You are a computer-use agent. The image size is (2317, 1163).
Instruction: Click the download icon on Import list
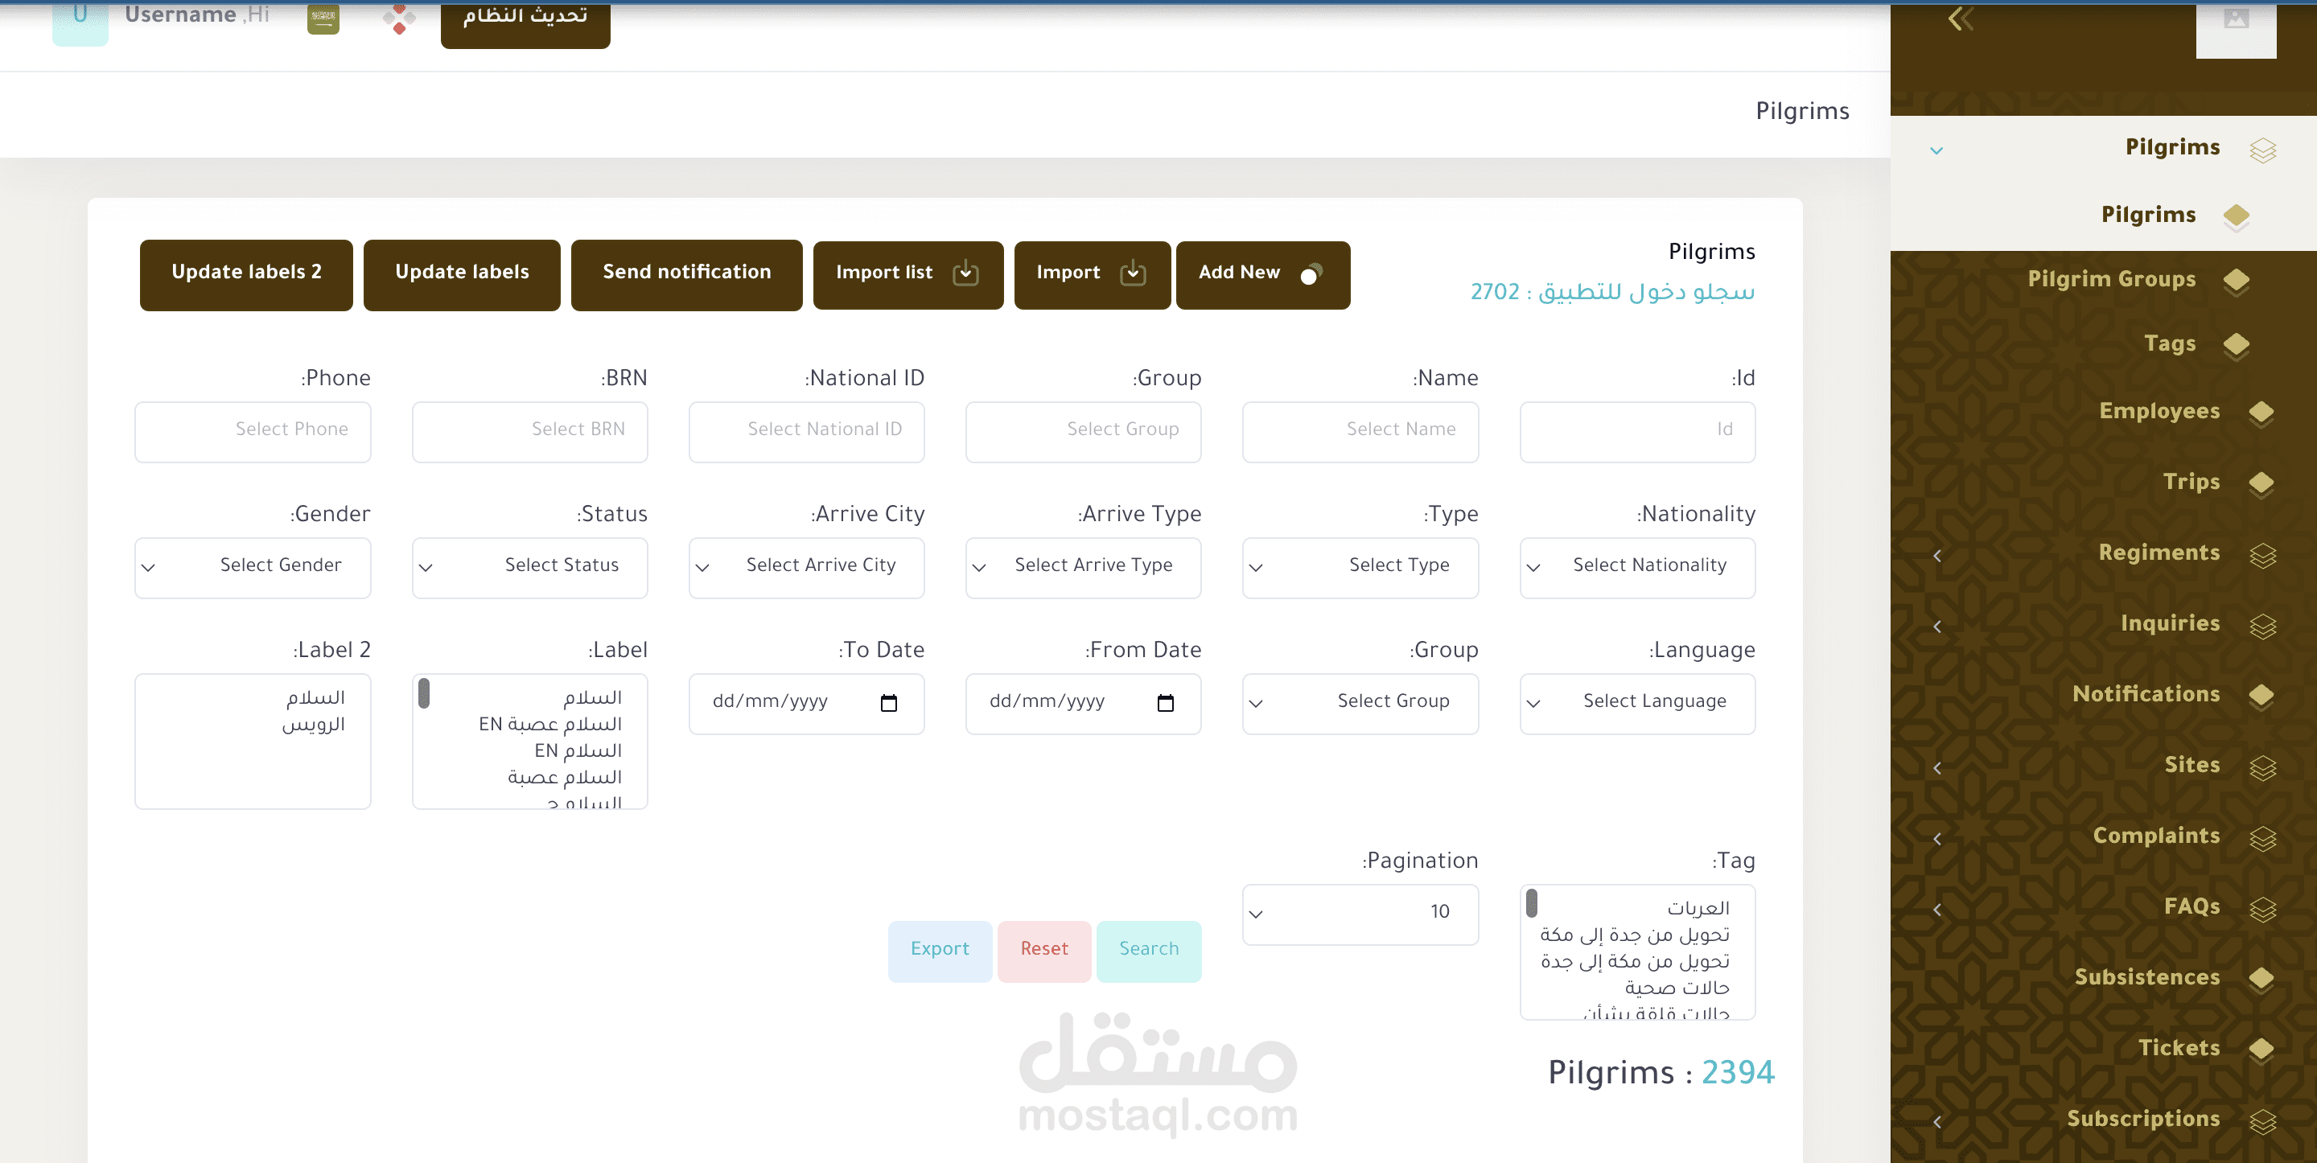point(965,273)
